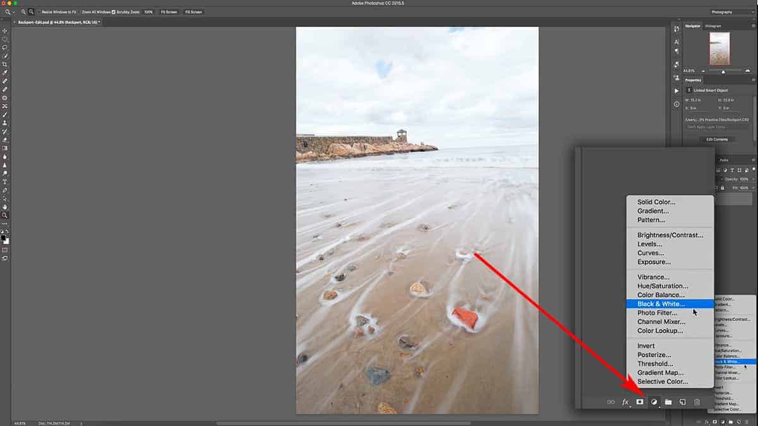This screenshot has height=426, width=758.
Task: Choose Curves in enlarged menu
Action: pyautogui.click(x=670, y=253)
